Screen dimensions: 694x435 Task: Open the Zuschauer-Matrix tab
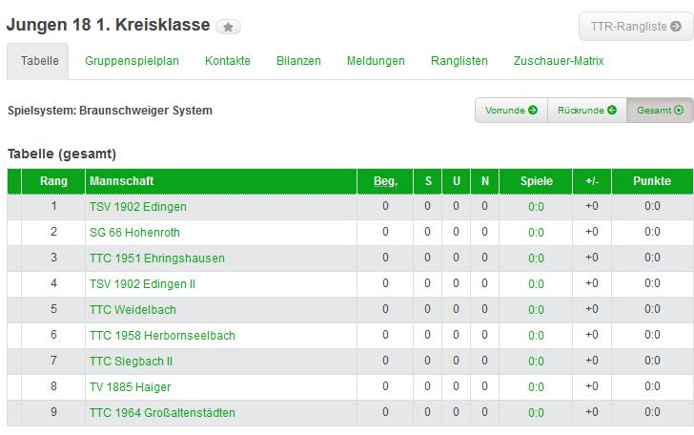(559, 61)
